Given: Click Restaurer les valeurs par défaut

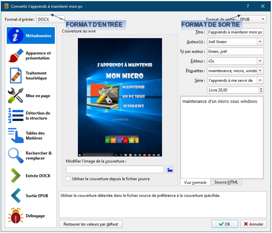Looking at the screenshot, I should [x=91, y=224].
